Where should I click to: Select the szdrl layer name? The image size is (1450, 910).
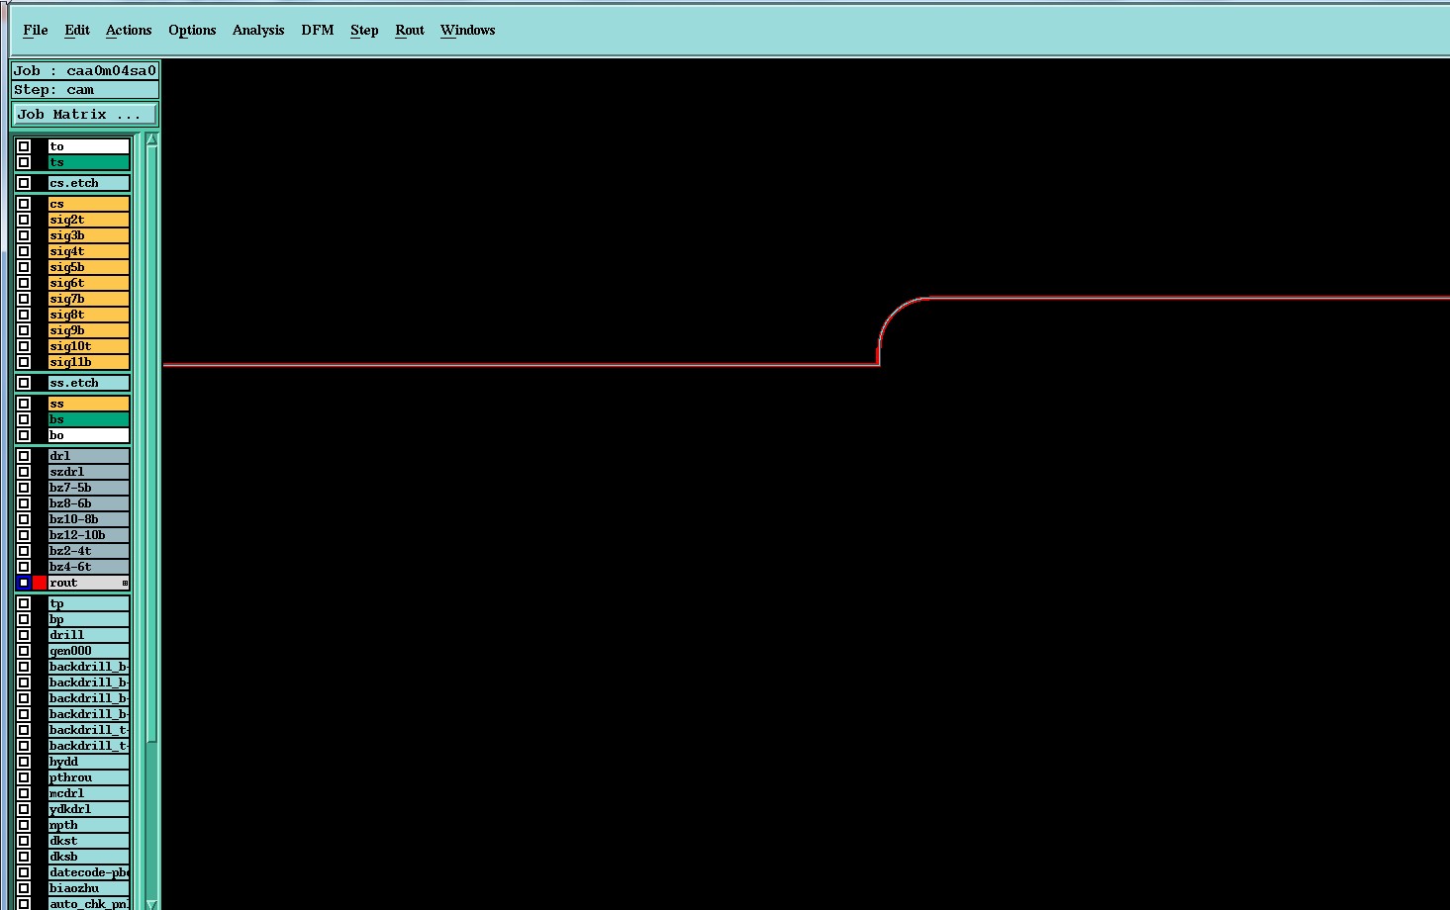coord(89,472)
